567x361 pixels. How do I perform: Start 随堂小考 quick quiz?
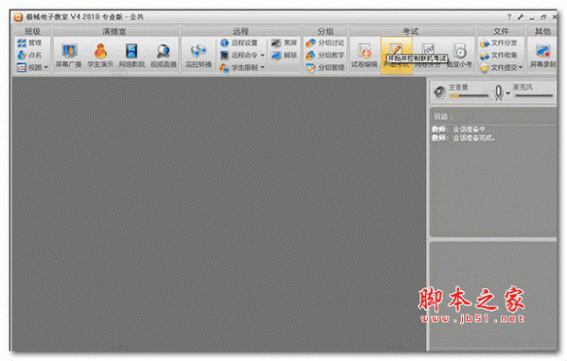point(459,56)
